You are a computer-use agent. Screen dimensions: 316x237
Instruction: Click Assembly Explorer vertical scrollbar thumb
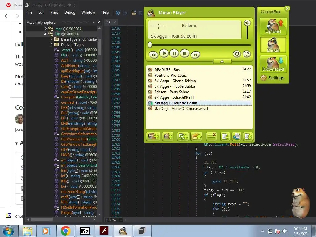[99, 47]
